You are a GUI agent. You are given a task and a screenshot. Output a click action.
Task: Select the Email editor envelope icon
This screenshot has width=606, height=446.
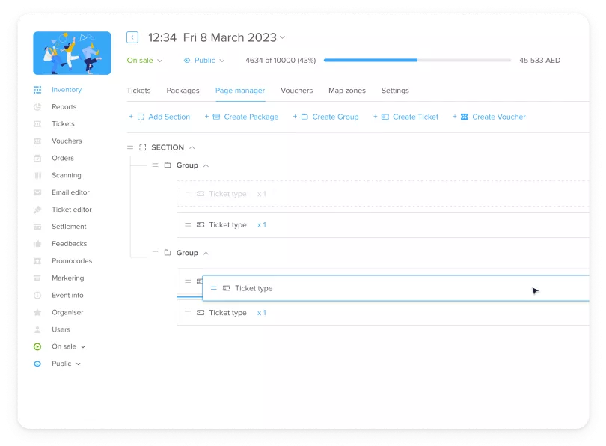37,192
